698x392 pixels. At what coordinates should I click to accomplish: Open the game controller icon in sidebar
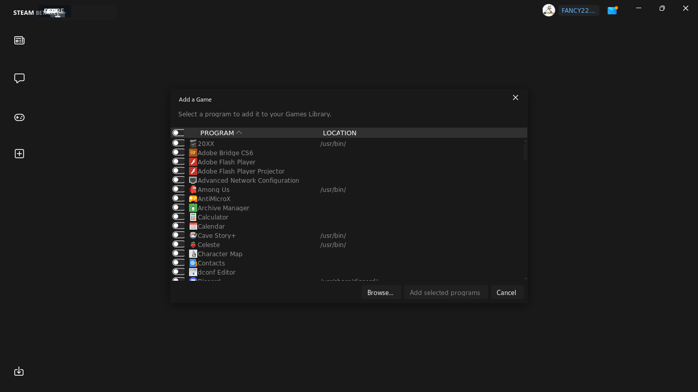(x=19, y=117)
